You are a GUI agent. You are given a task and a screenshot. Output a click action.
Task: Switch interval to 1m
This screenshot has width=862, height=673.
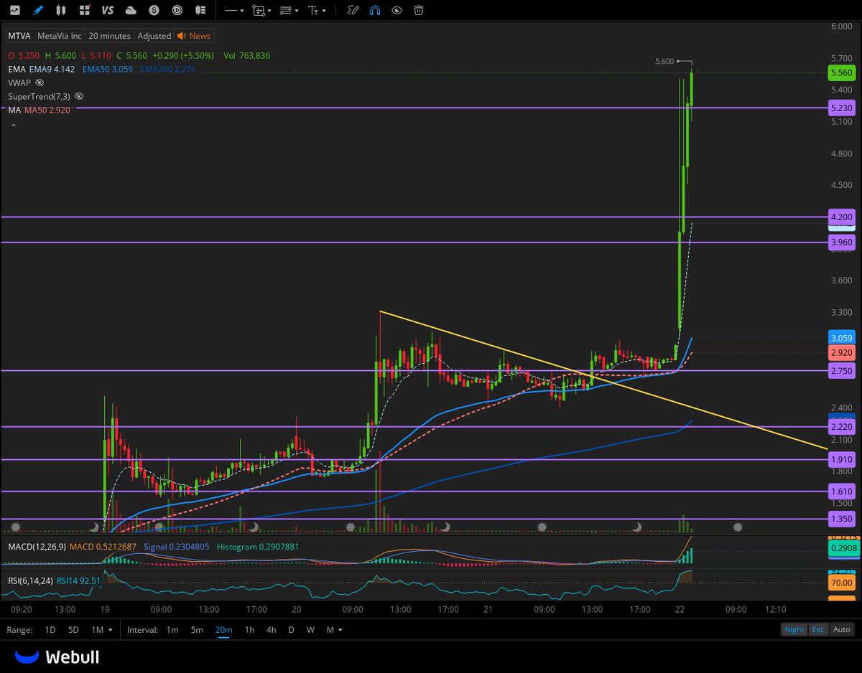(x=172, y=630)
